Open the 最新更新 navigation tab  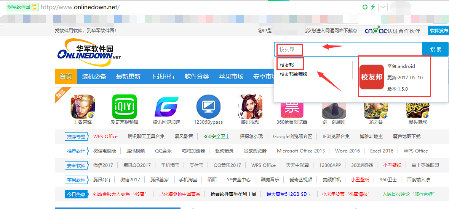(128, 76)
